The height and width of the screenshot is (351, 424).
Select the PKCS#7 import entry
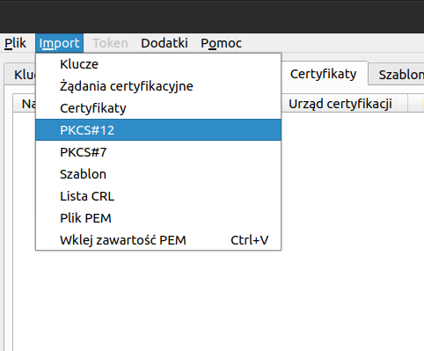pos(158,152)
